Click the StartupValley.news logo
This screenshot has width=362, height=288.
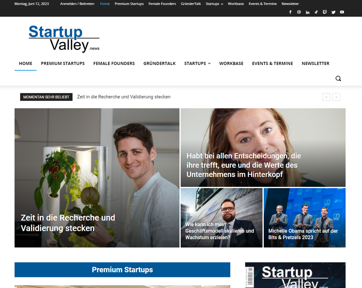point(64,39)
